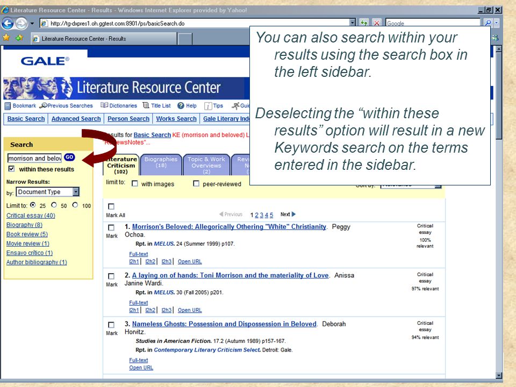Click the browser Back arrow button
The height and width of the screenshot is (387, 516).
(x=8, y=23)
